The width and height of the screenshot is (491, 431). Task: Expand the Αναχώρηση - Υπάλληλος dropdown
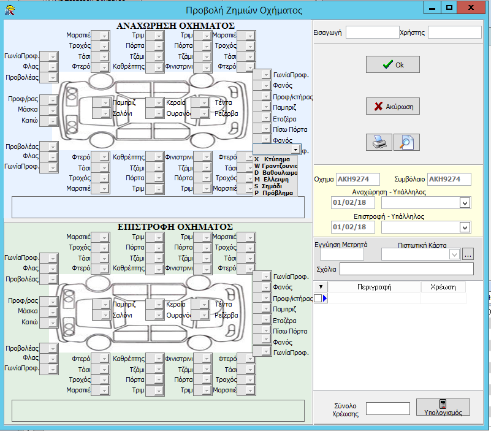[x=465, y=203]
